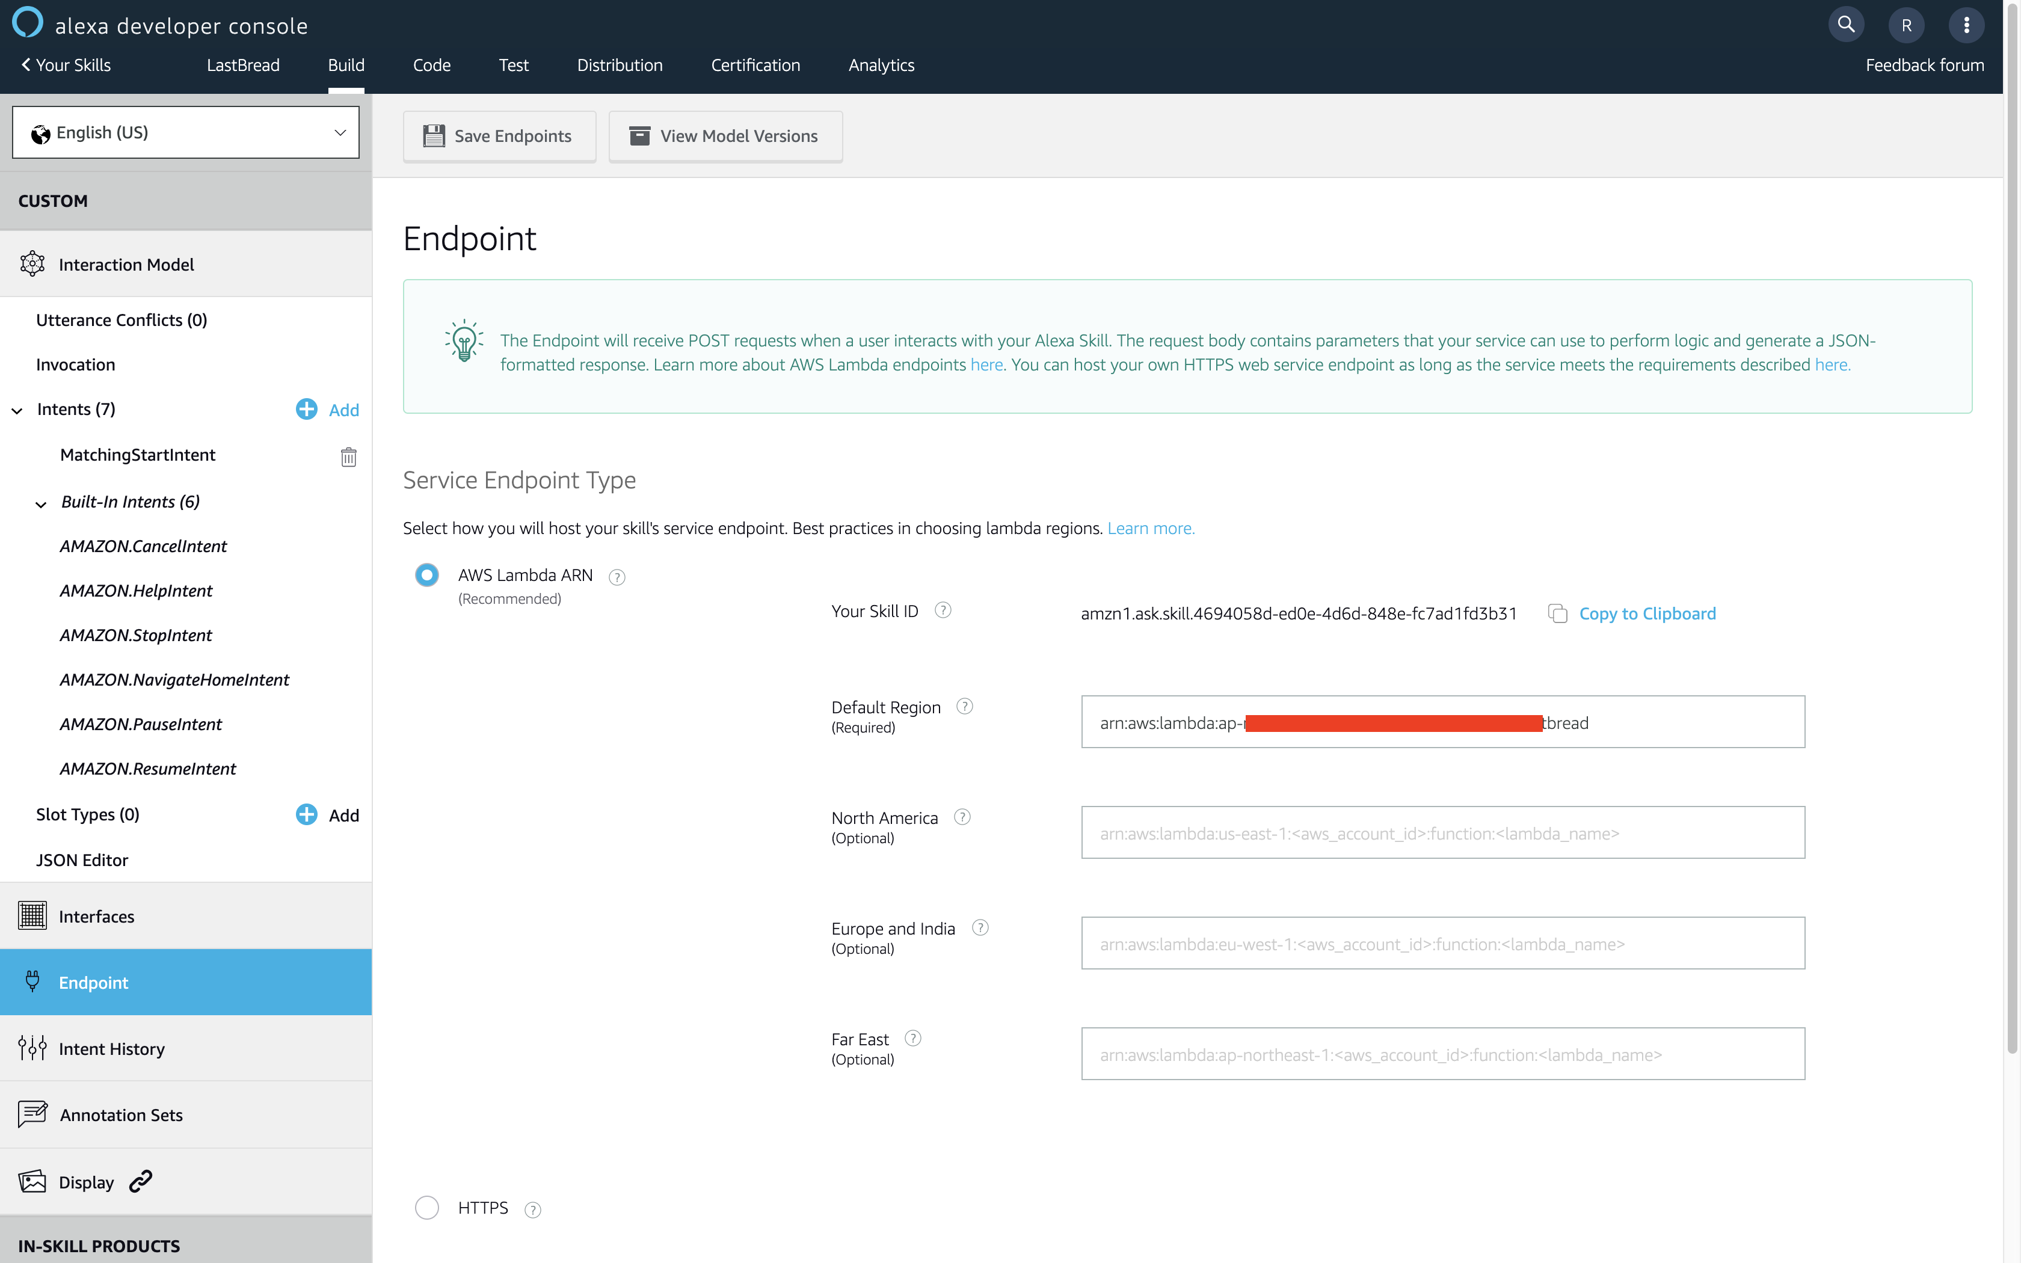Open the Learn more link about lambda regions
The image size is (2021, 1263).
pyautogui.click(x=1150, y=529)
